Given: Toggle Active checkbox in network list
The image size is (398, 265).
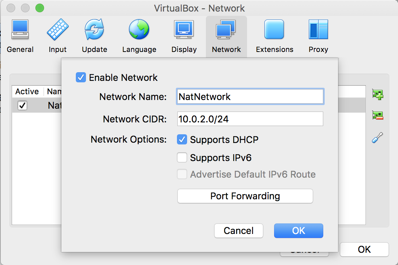Looking at the screenshot, I should tap(22, 105).
